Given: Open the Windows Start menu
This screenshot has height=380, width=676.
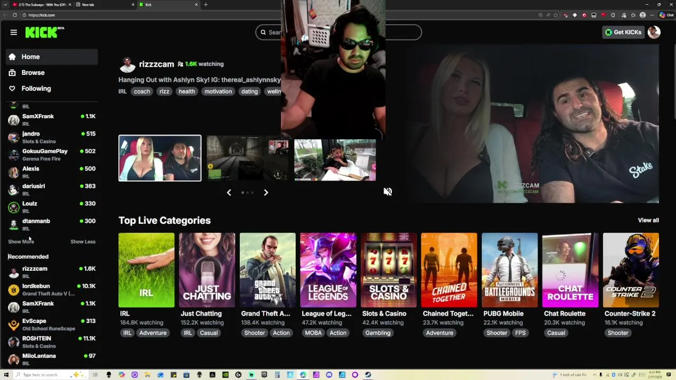Looking at the screenshot, I should pyautogui.click(x=6, y=375).
